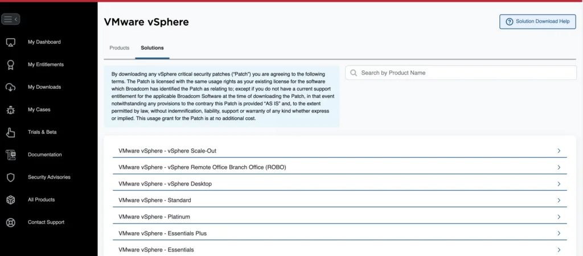Viewport: 583px width, 256px height.
Task: Expand the vSphere ROBO row chevron
Action: [559, 167]
